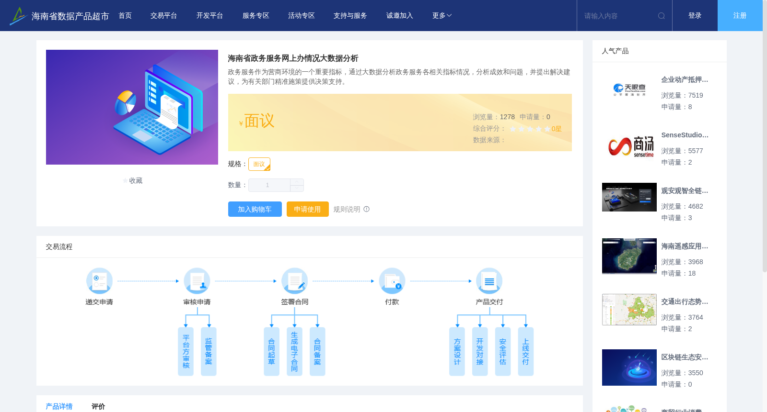This screenshot has width=767, height=412.
Task: Click the 产品交付 step icon
Action: (489, 281)
